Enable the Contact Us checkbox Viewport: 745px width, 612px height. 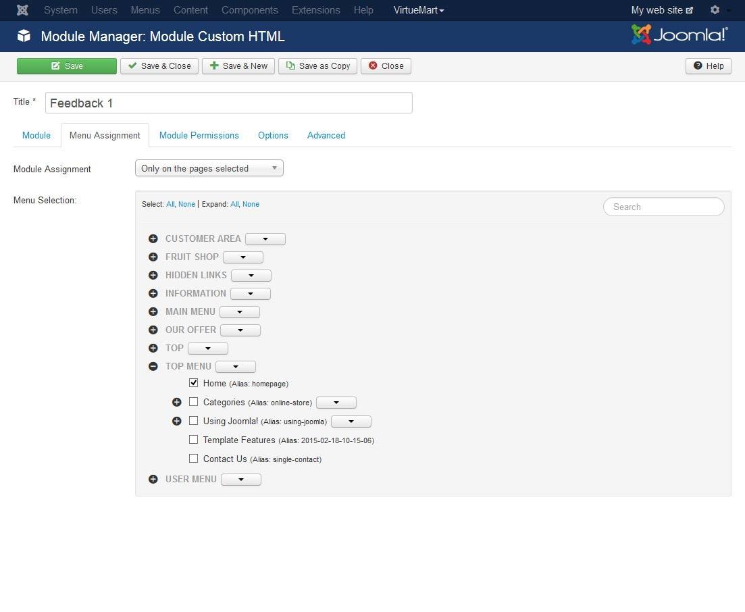[194, 459]
